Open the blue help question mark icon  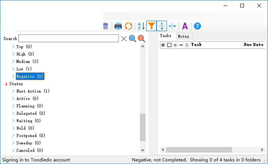click(x=197, y=26)
